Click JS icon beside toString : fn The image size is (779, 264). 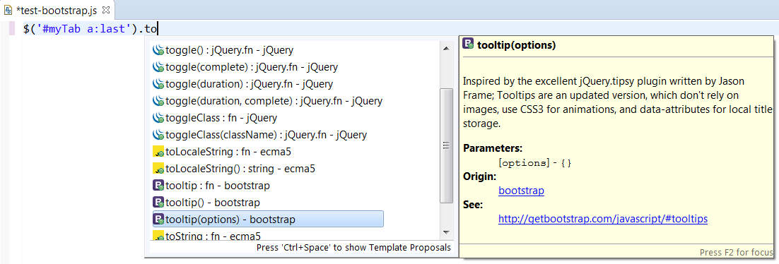tap(158, 236)
